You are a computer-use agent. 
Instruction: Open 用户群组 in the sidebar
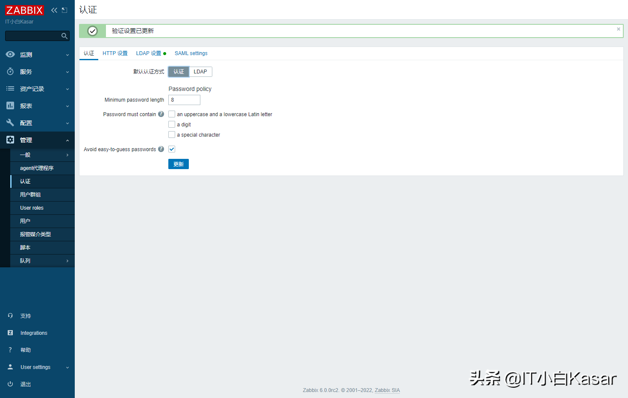(42, 195)
